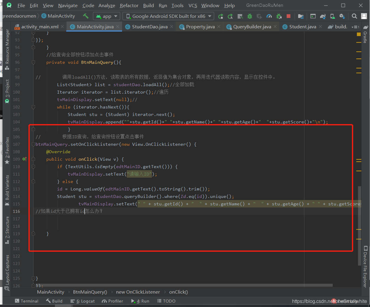This screenshot has height=307, width=370.
Task: Open the Terminal tool window button
Action: (27, 301)
